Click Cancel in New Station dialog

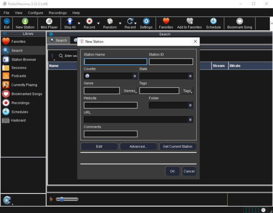point(189,171)
